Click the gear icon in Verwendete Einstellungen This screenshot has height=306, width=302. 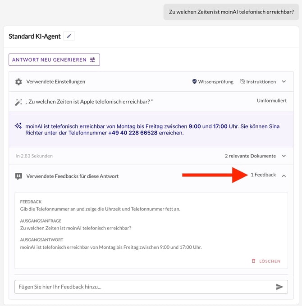click(18, 82)
